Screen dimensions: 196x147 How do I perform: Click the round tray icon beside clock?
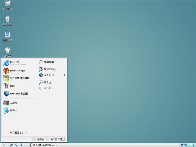186,145
